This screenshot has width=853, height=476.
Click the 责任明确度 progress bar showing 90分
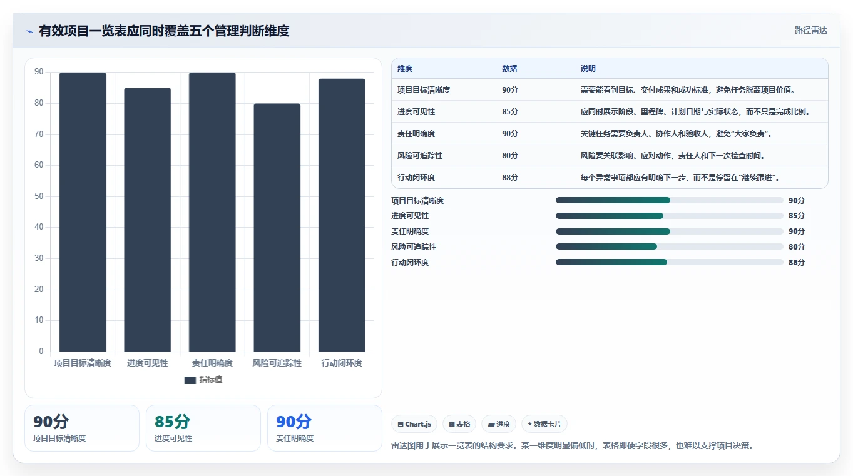[670, 231]
